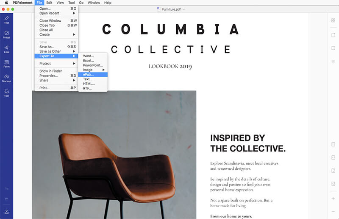Expand the Image export submenu
This screenshot has height=219, width=339.
tap(93, 70)
